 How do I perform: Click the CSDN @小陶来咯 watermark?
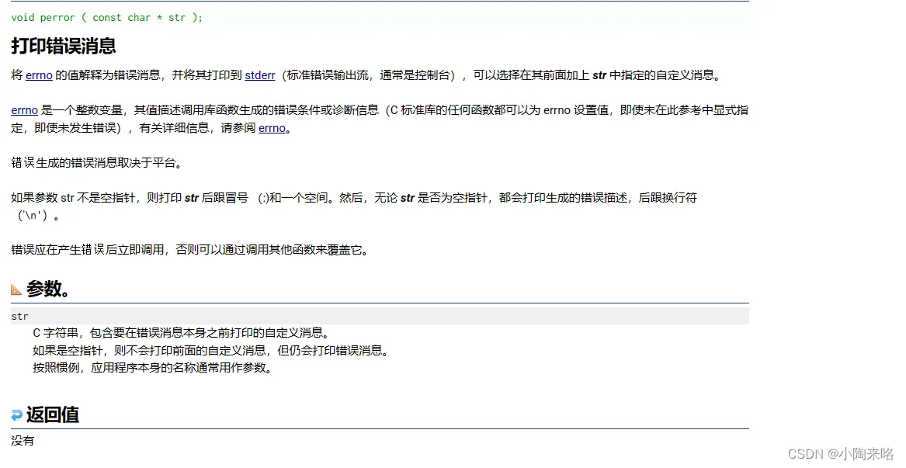[x=843, y=454]
